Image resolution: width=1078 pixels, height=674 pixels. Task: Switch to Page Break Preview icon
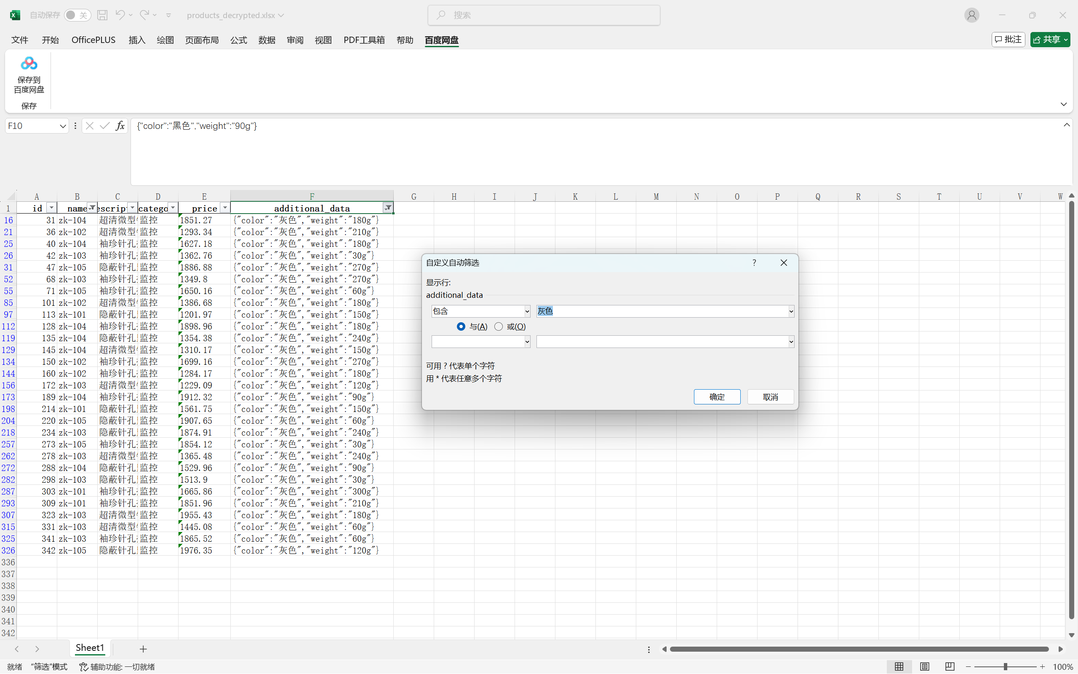(x=949, y=666)
